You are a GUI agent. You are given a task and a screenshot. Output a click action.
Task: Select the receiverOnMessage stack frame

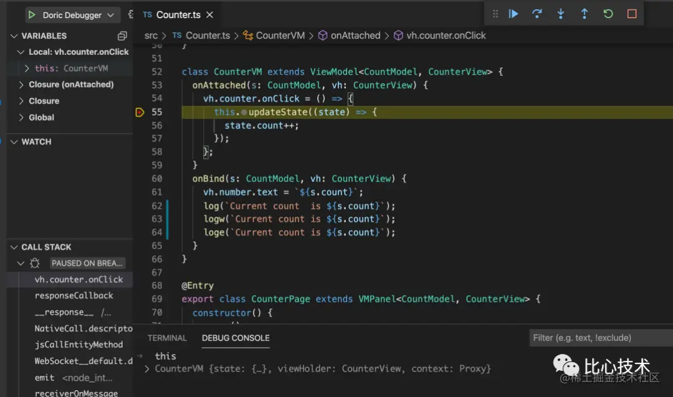76,393
